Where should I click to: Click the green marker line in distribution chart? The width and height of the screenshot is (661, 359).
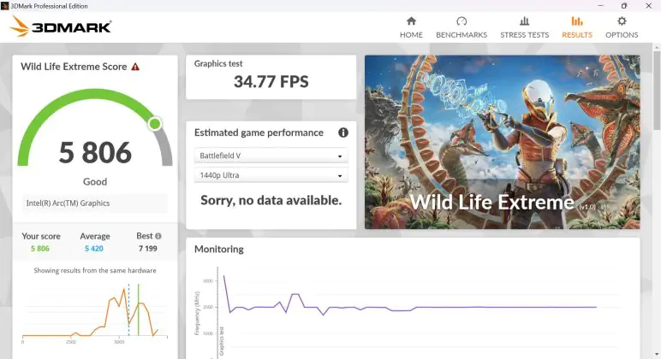138,309
